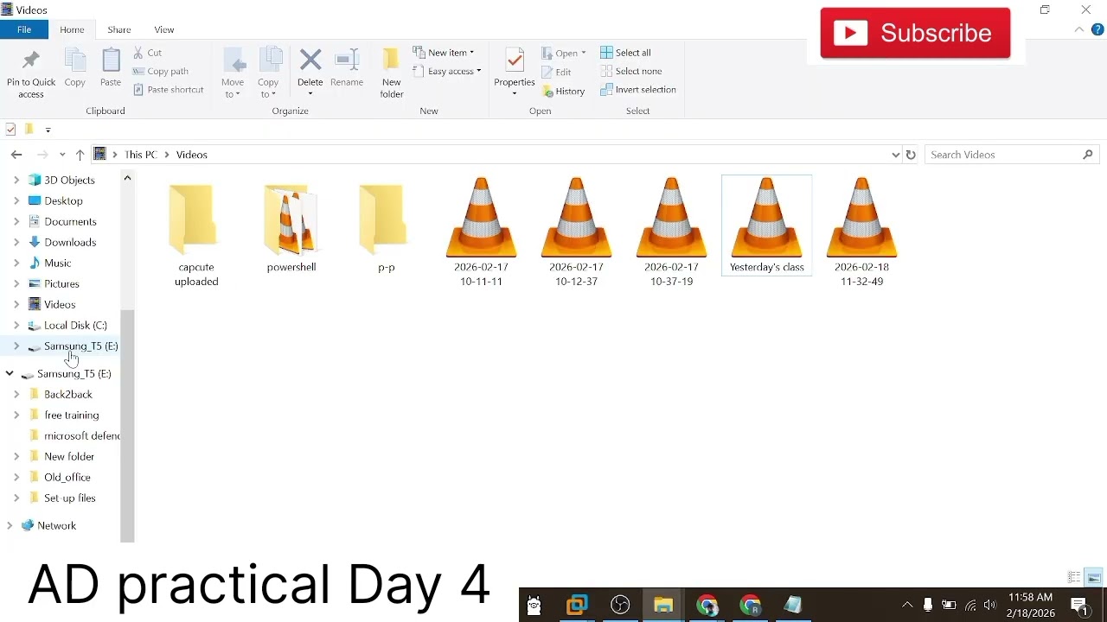Switch to the View ribbon tab
The width and height of the screenshot is (1107, 622).
pos(163,30)
